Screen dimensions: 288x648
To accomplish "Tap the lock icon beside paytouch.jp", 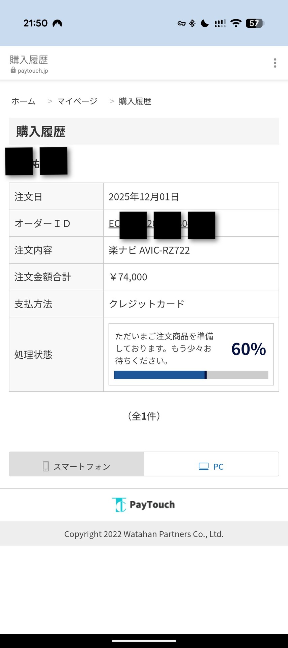I will pyautogui.click(x=13, y=70).
